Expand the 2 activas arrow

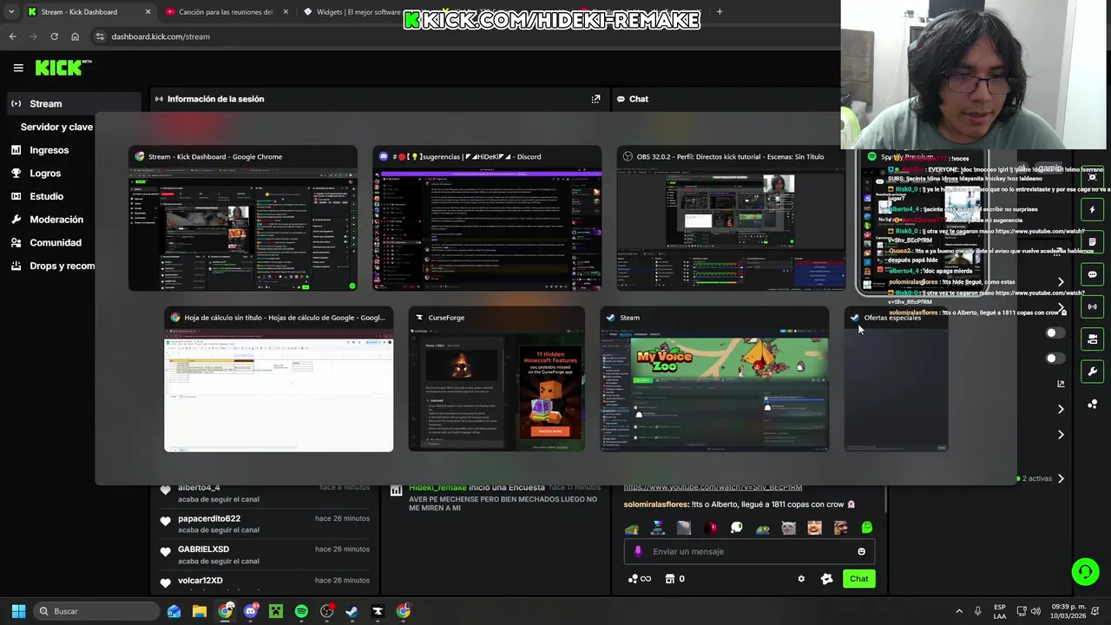click(1061, 478)
